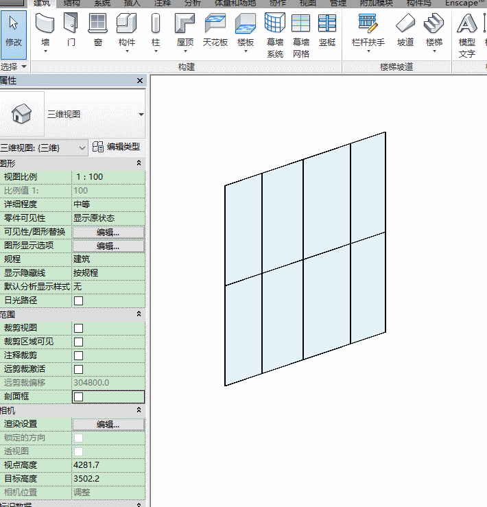Click the 显示隐藏线 value 按规程
The image size is (487, 507).
coord(108,272)
